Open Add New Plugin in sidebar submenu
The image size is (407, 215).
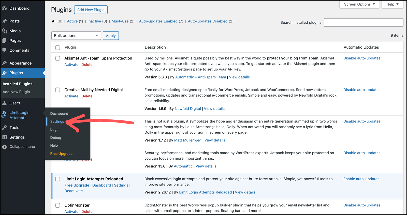point(16,92)
